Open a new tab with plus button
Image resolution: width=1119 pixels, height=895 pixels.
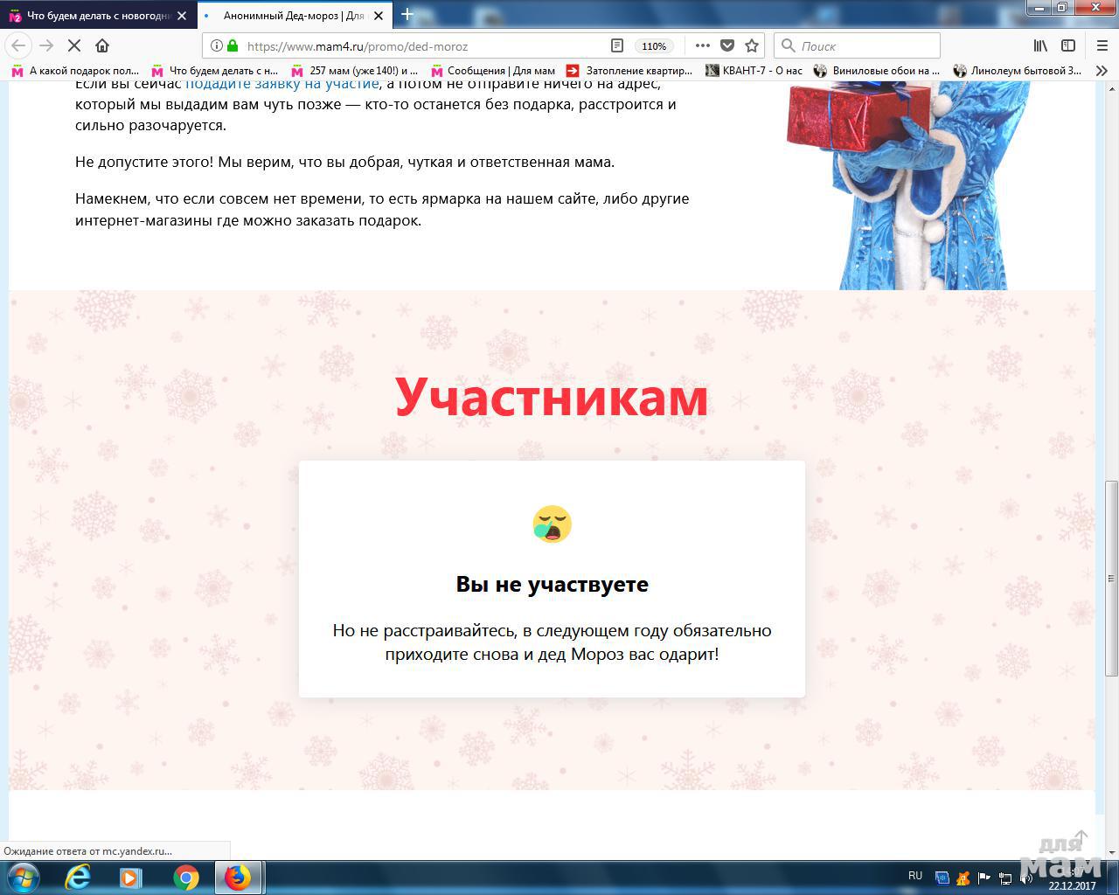[x=407, y=15]
